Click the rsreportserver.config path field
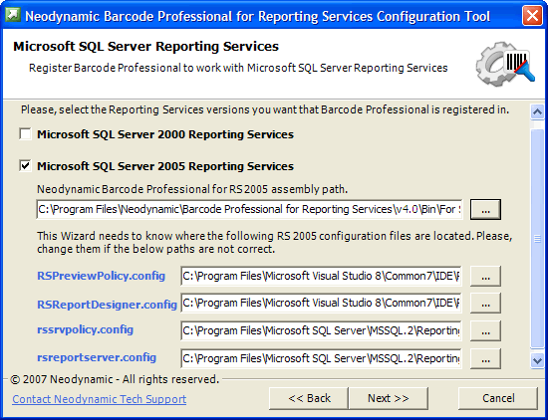The image size is (548, 420). coord(321,358)
